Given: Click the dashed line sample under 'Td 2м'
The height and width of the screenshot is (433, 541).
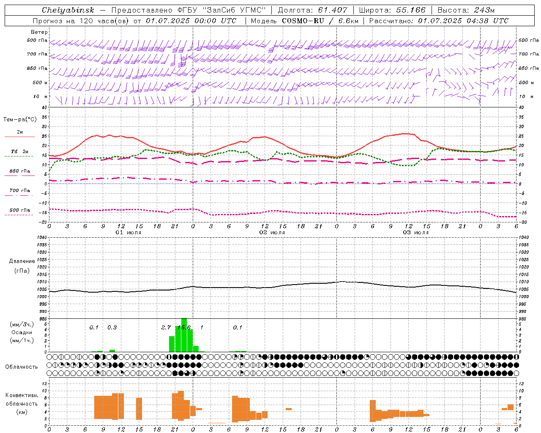Looking at the screenshot, I should [19, 156].
